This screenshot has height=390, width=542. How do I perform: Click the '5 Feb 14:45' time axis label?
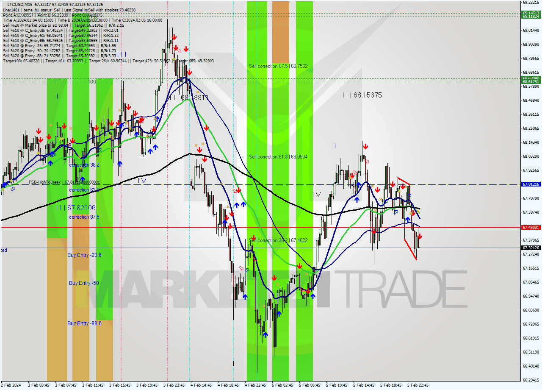click(x=364, y=385)
